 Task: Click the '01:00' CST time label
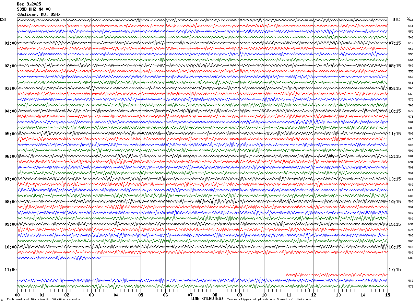tap(11, 43)
